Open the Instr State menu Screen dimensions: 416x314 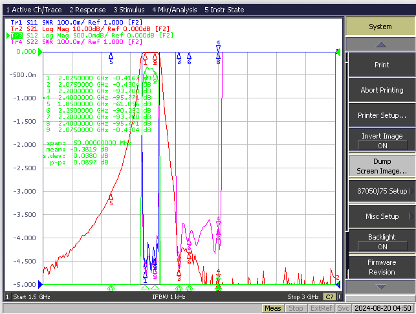pyautogui.click(x=224, y=10)
